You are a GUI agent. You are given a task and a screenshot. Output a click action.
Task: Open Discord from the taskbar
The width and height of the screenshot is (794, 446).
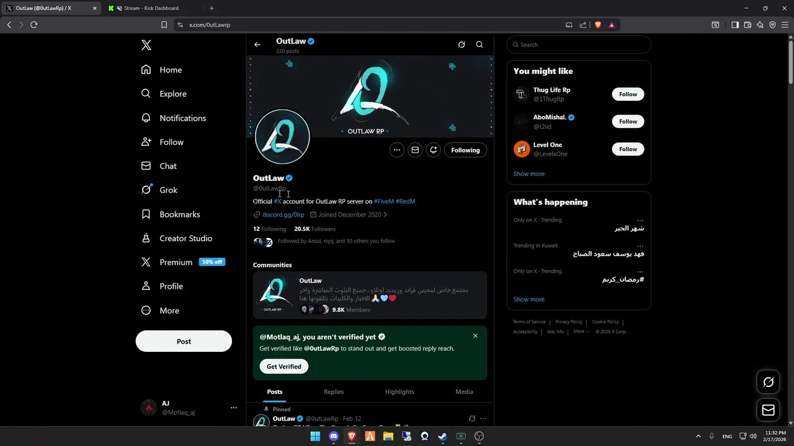point(334,436)
